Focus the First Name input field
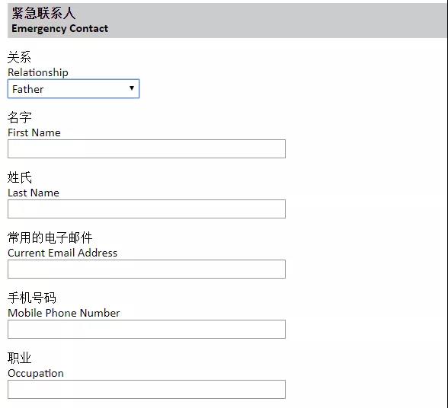This screenshot has width=448, height=408. (146, 148)
